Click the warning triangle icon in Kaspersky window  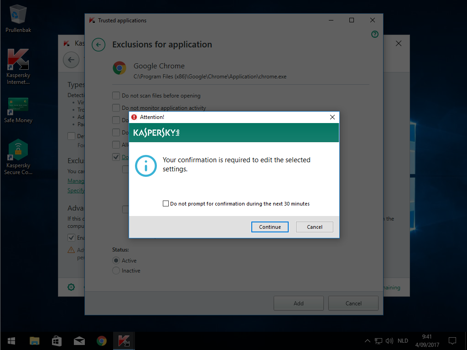[71, 250]
